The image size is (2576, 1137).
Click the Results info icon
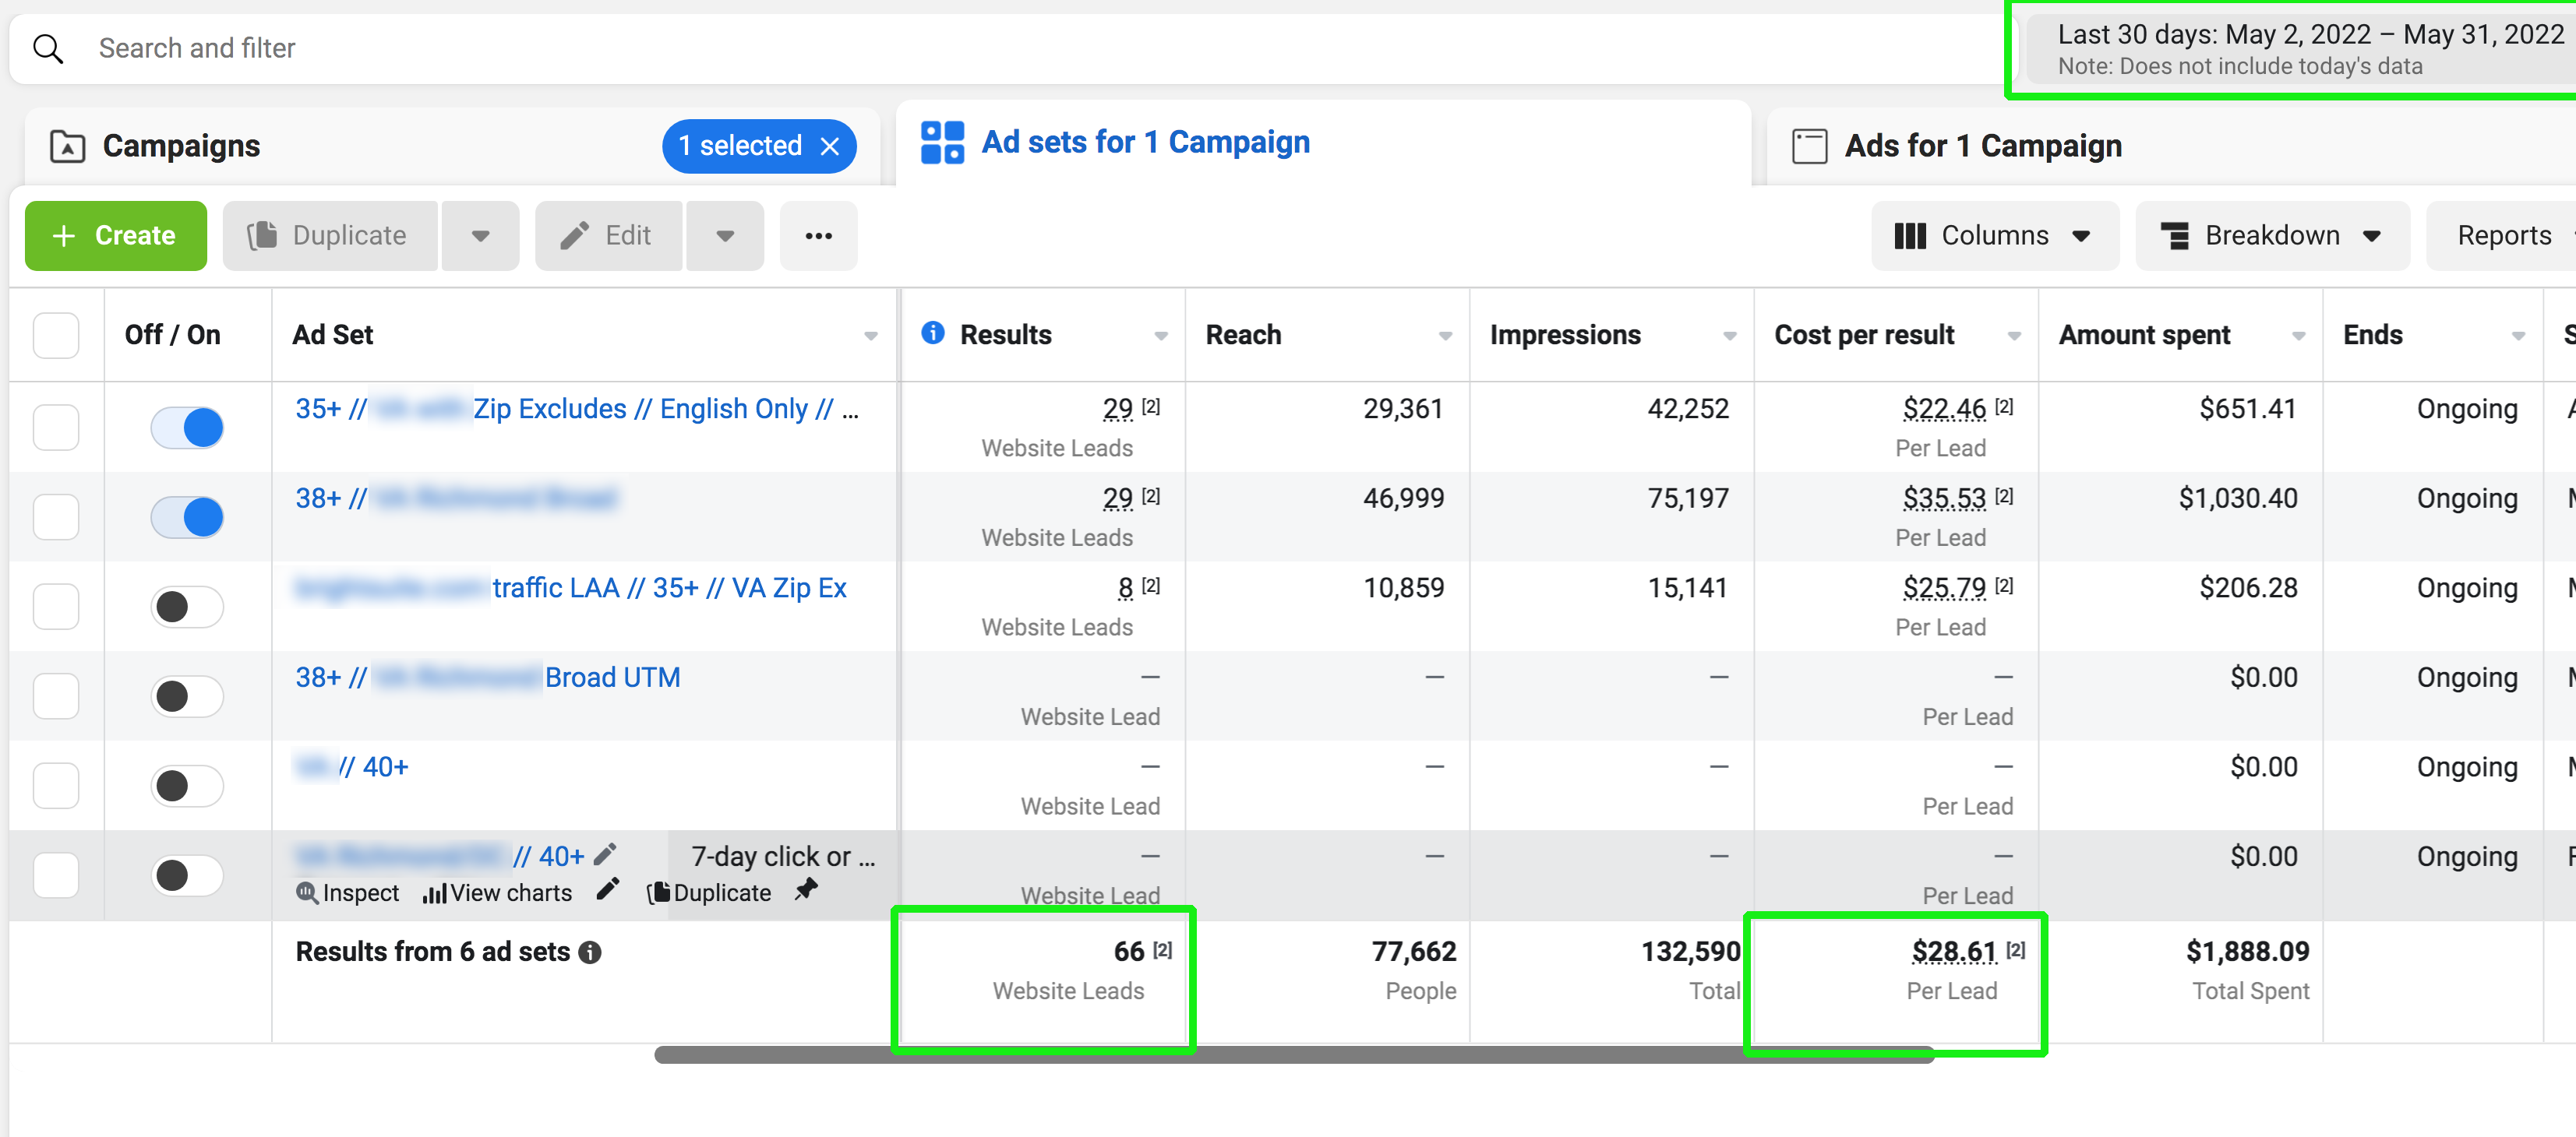point(932,333)
